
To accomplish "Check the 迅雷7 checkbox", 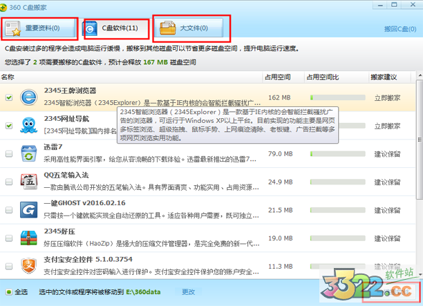I will tap(9, 153).
